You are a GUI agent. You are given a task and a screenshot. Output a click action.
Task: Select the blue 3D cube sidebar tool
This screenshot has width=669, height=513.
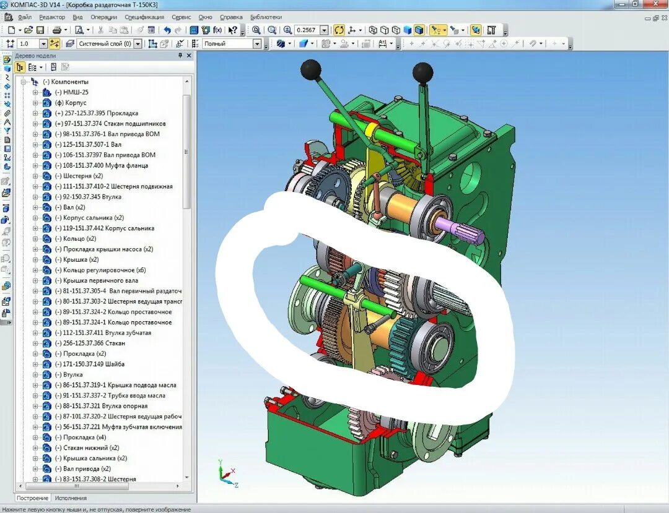(7, 69)
